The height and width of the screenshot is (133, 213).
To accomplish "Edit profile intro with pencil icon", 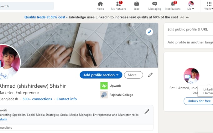I will pyautogui.click(x=150, y=75).
